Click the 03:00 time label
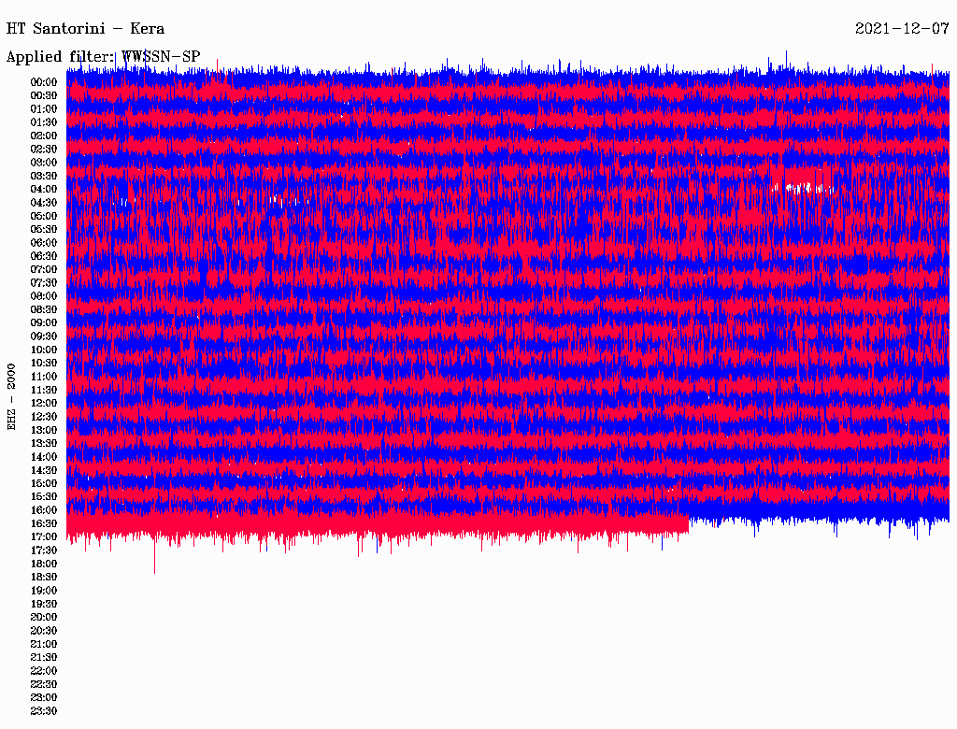This screenshot has width=957, height=729. point(44,163)
